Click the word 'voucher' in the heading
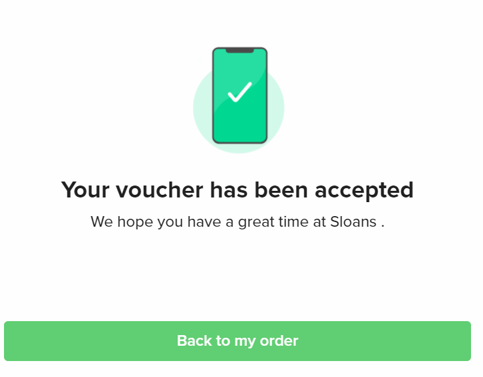Viewport: 483px width, 377px height. click(159, 190)
